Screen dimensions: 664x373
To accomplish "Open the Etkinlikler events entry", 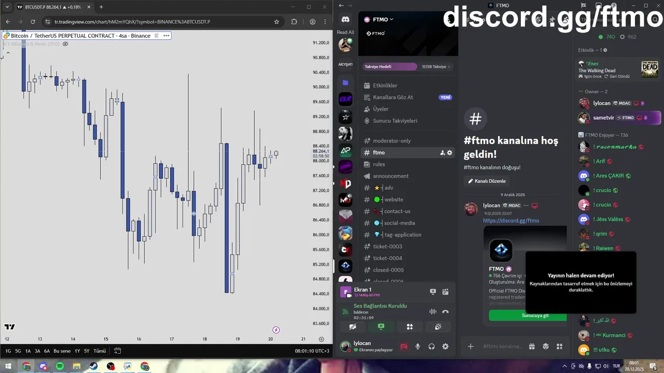I will (x=408, y=85).
